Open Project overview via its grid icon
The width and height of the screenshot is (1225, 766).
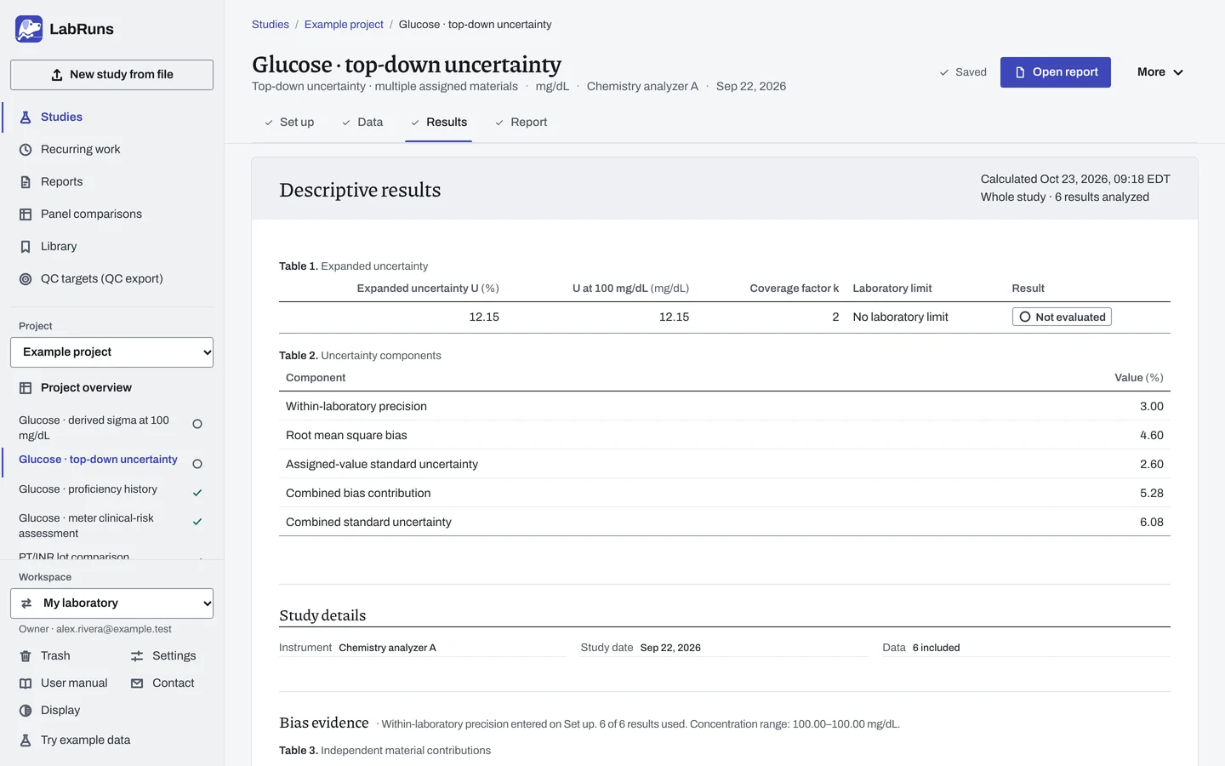click(x=26, y=388)
